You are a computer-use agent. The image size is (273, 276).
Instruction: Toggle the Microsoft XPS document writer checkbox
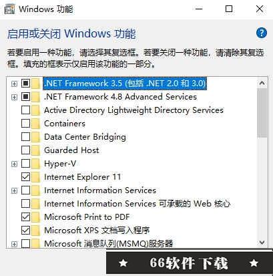tap(25, 231)
